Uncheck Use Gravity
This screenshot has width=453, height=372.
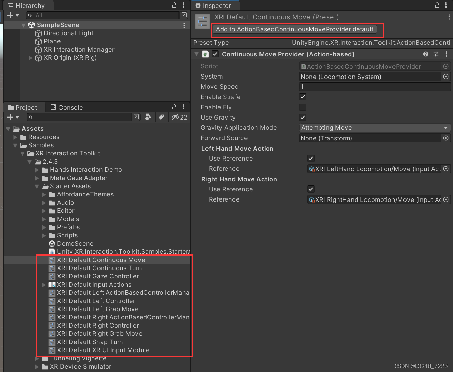tap(303, 117)
